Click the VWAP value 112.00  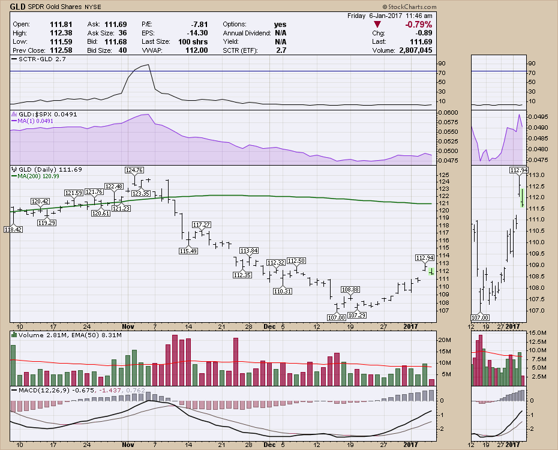pyautogui.click(x=196, y=50)
